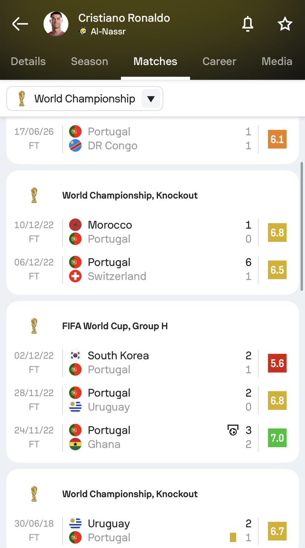Open the Media tab

[x=277, y=61]
